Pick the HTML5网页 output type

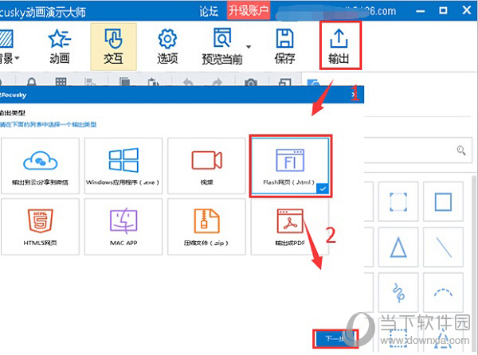(x=40, y=228)
